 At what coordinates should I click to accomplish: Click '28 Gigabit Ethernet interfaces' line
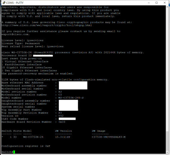[x=26, y=67]
